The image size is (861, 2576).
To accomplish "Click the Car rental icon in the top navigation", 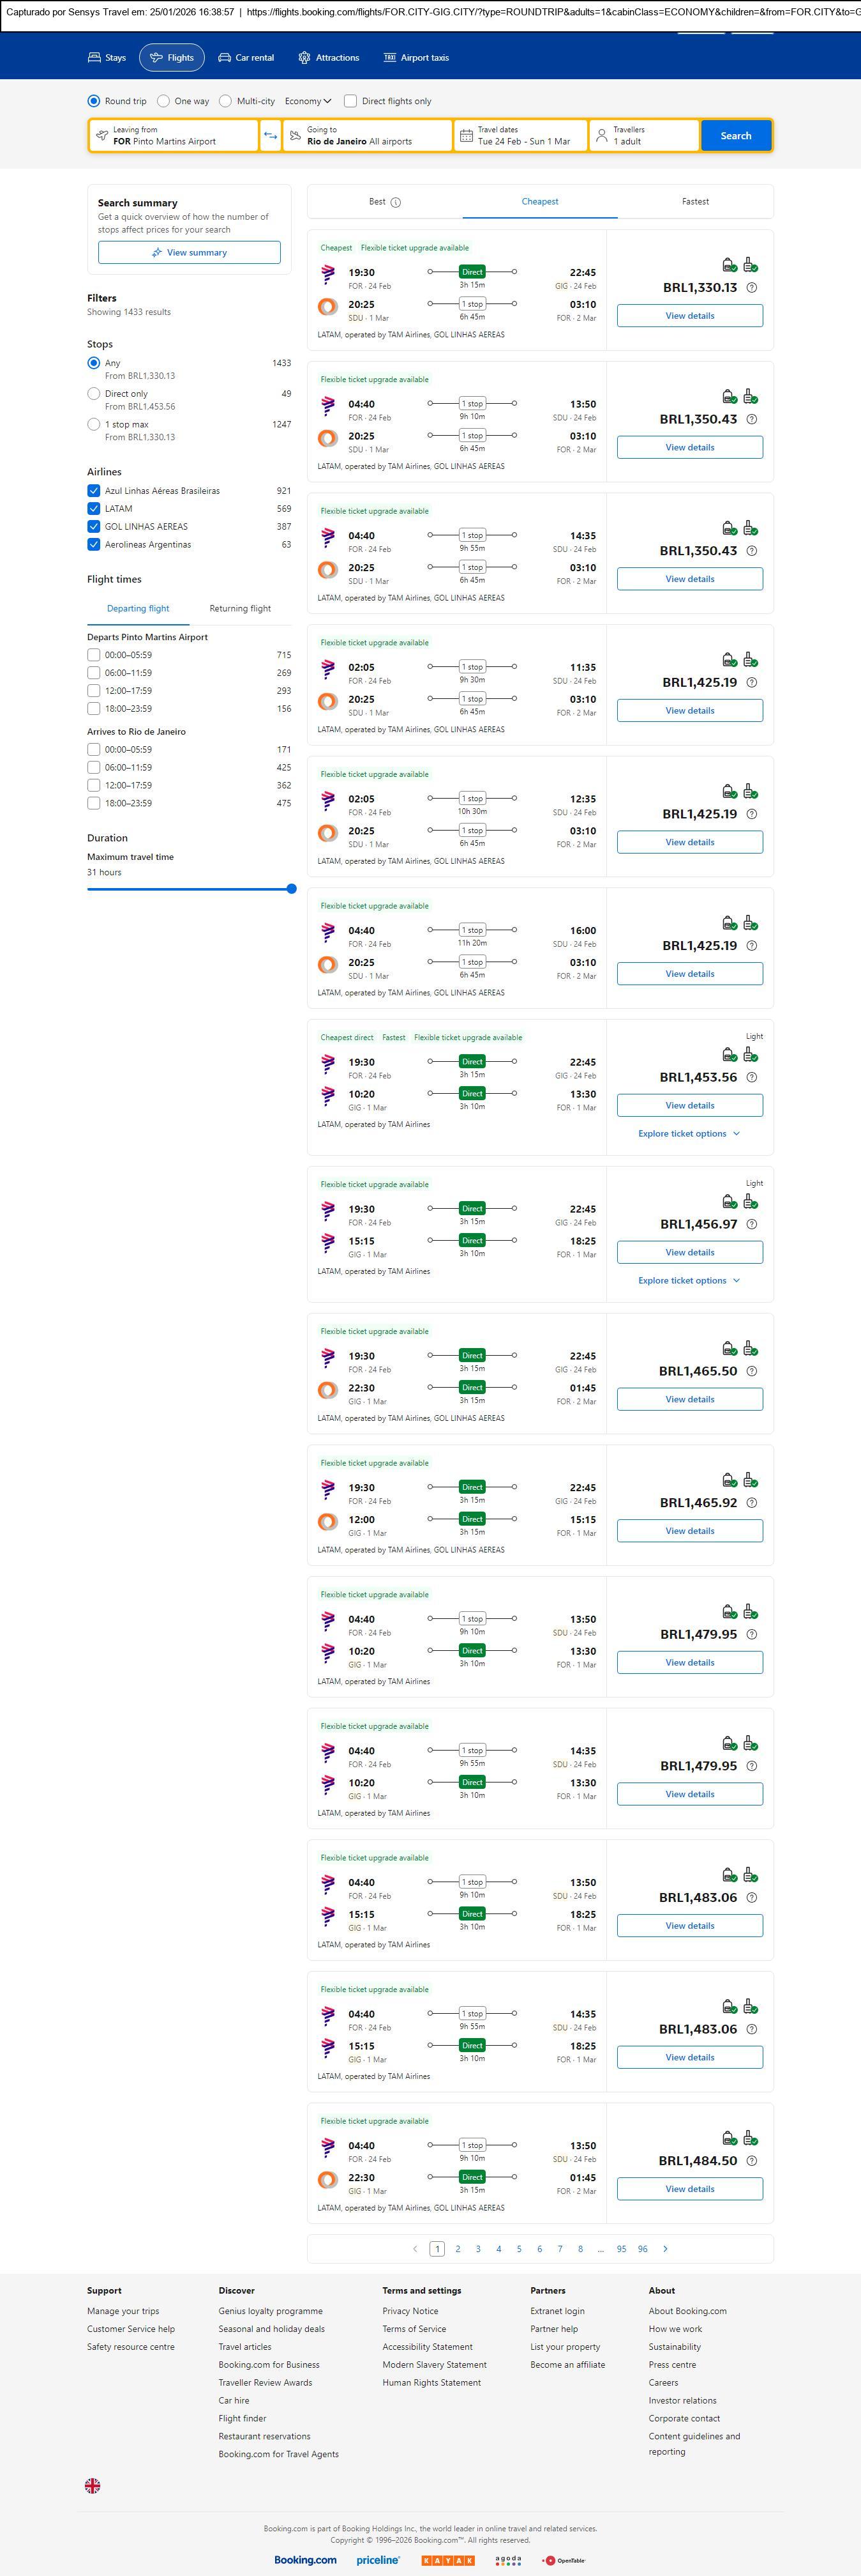I will [x=225, y=58].
